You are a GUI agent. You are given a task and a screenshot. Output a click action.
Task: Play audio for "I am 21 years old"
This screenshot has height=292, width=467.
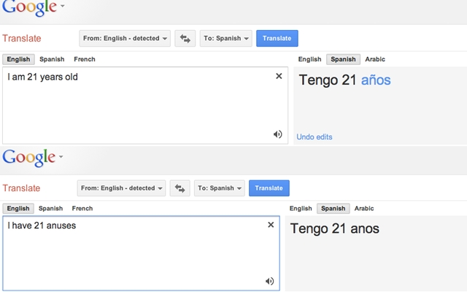point(277,134)
